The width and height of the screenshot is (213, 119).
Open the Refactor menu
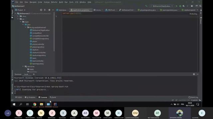[54, 2]
